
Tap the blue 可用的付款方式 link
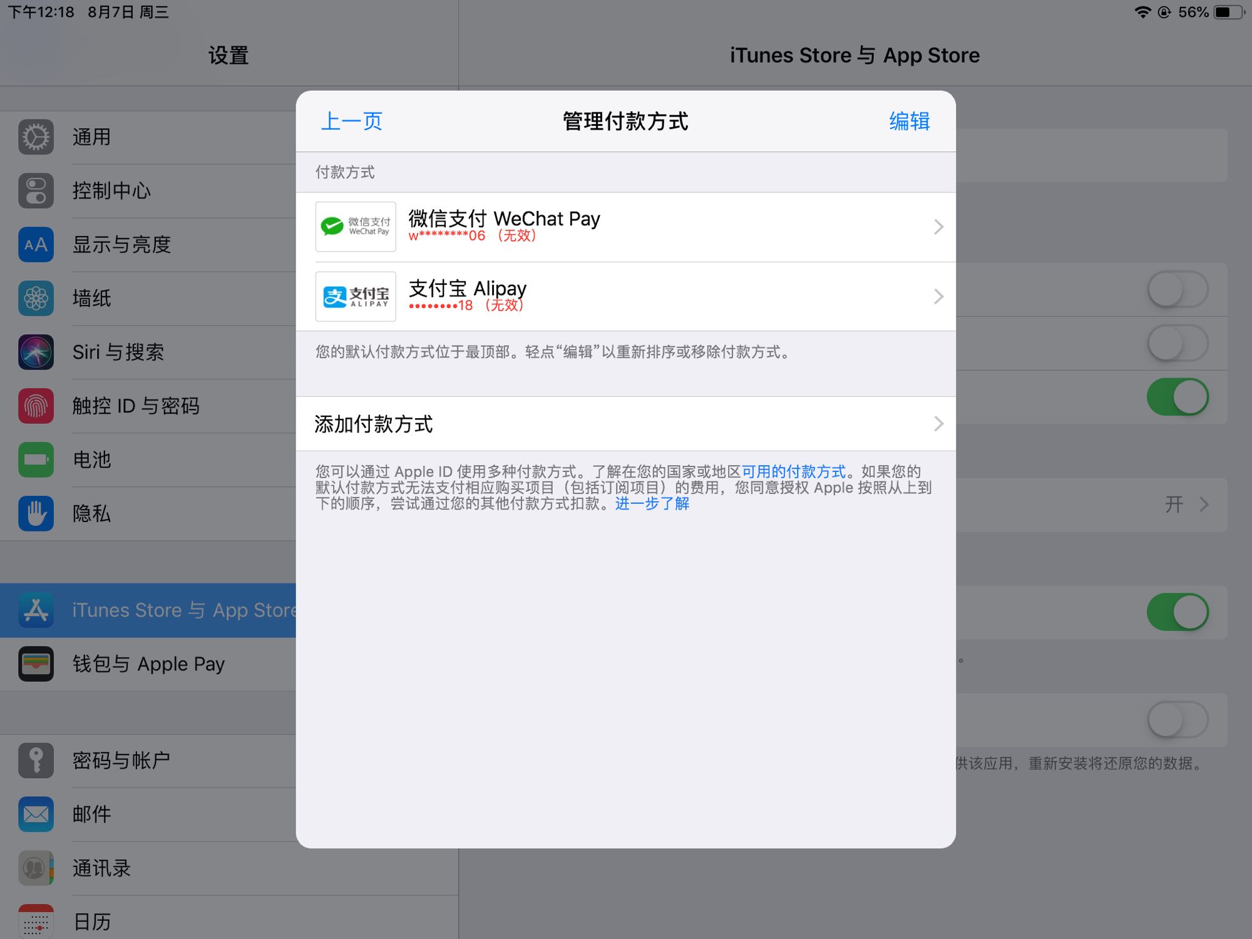(x=793, y=471)
